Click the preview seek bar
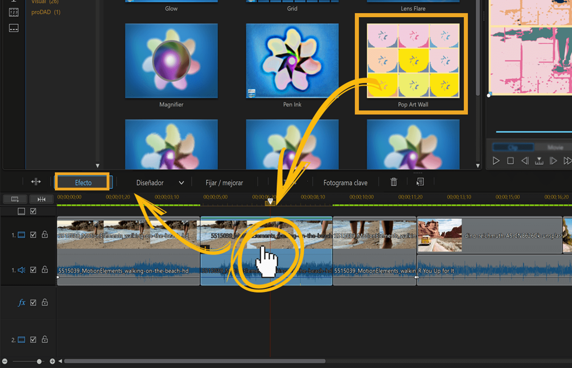 pyautogui.click(x=534, y=132)
